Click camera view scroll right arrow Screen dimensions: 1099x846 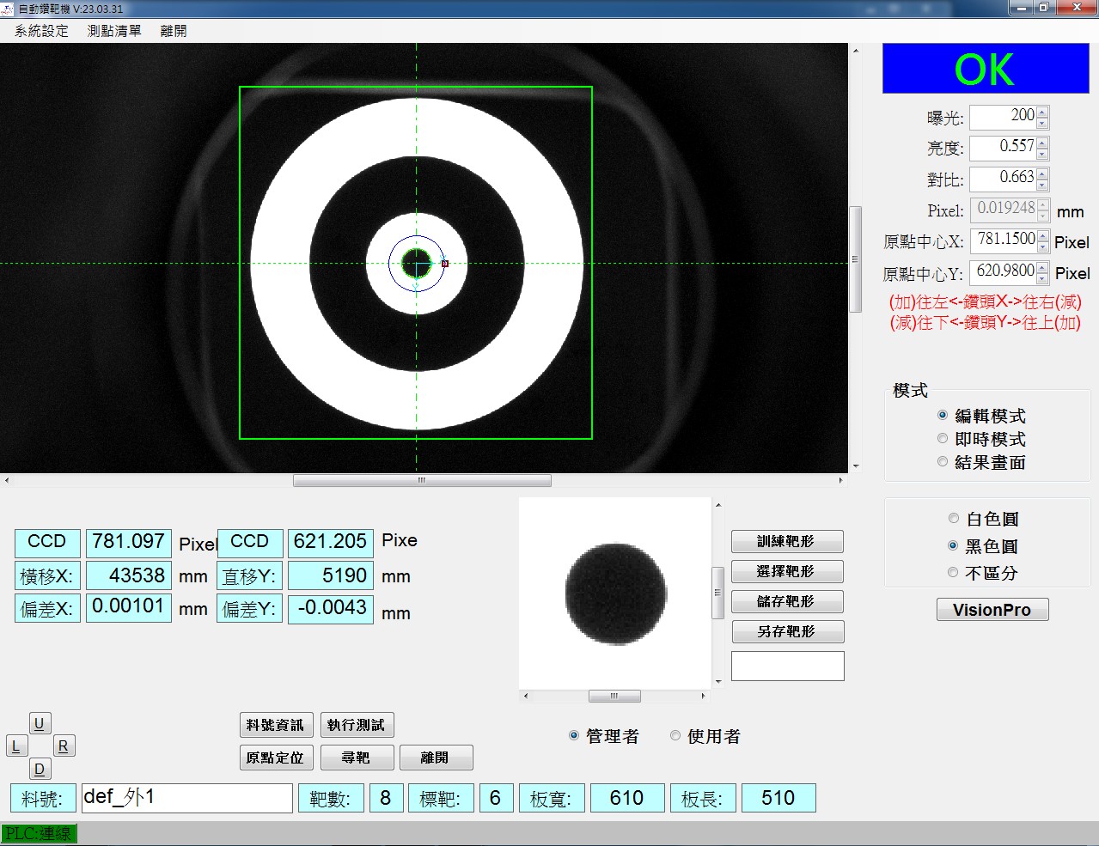coord(840,481)
